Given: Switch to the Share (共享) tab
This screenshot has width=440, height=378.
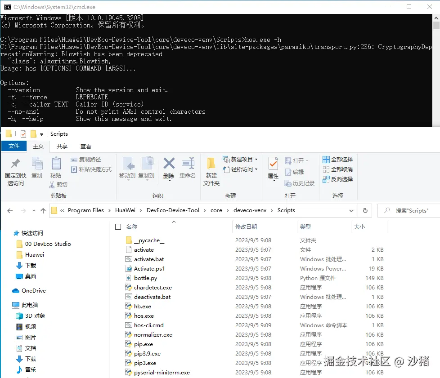Looking at the screenshot, I should pyautogui.click(x=62, y=146).
